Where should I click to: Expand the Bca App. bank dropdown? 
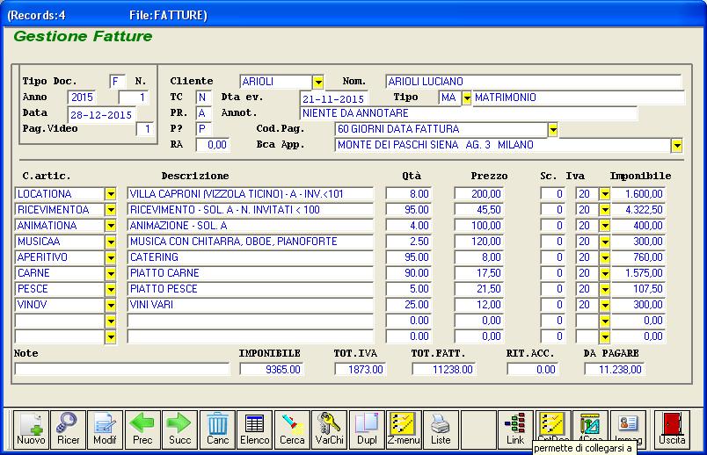point(677,146)
